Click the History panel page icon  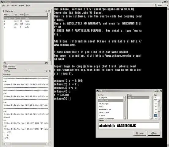point(4,71)
